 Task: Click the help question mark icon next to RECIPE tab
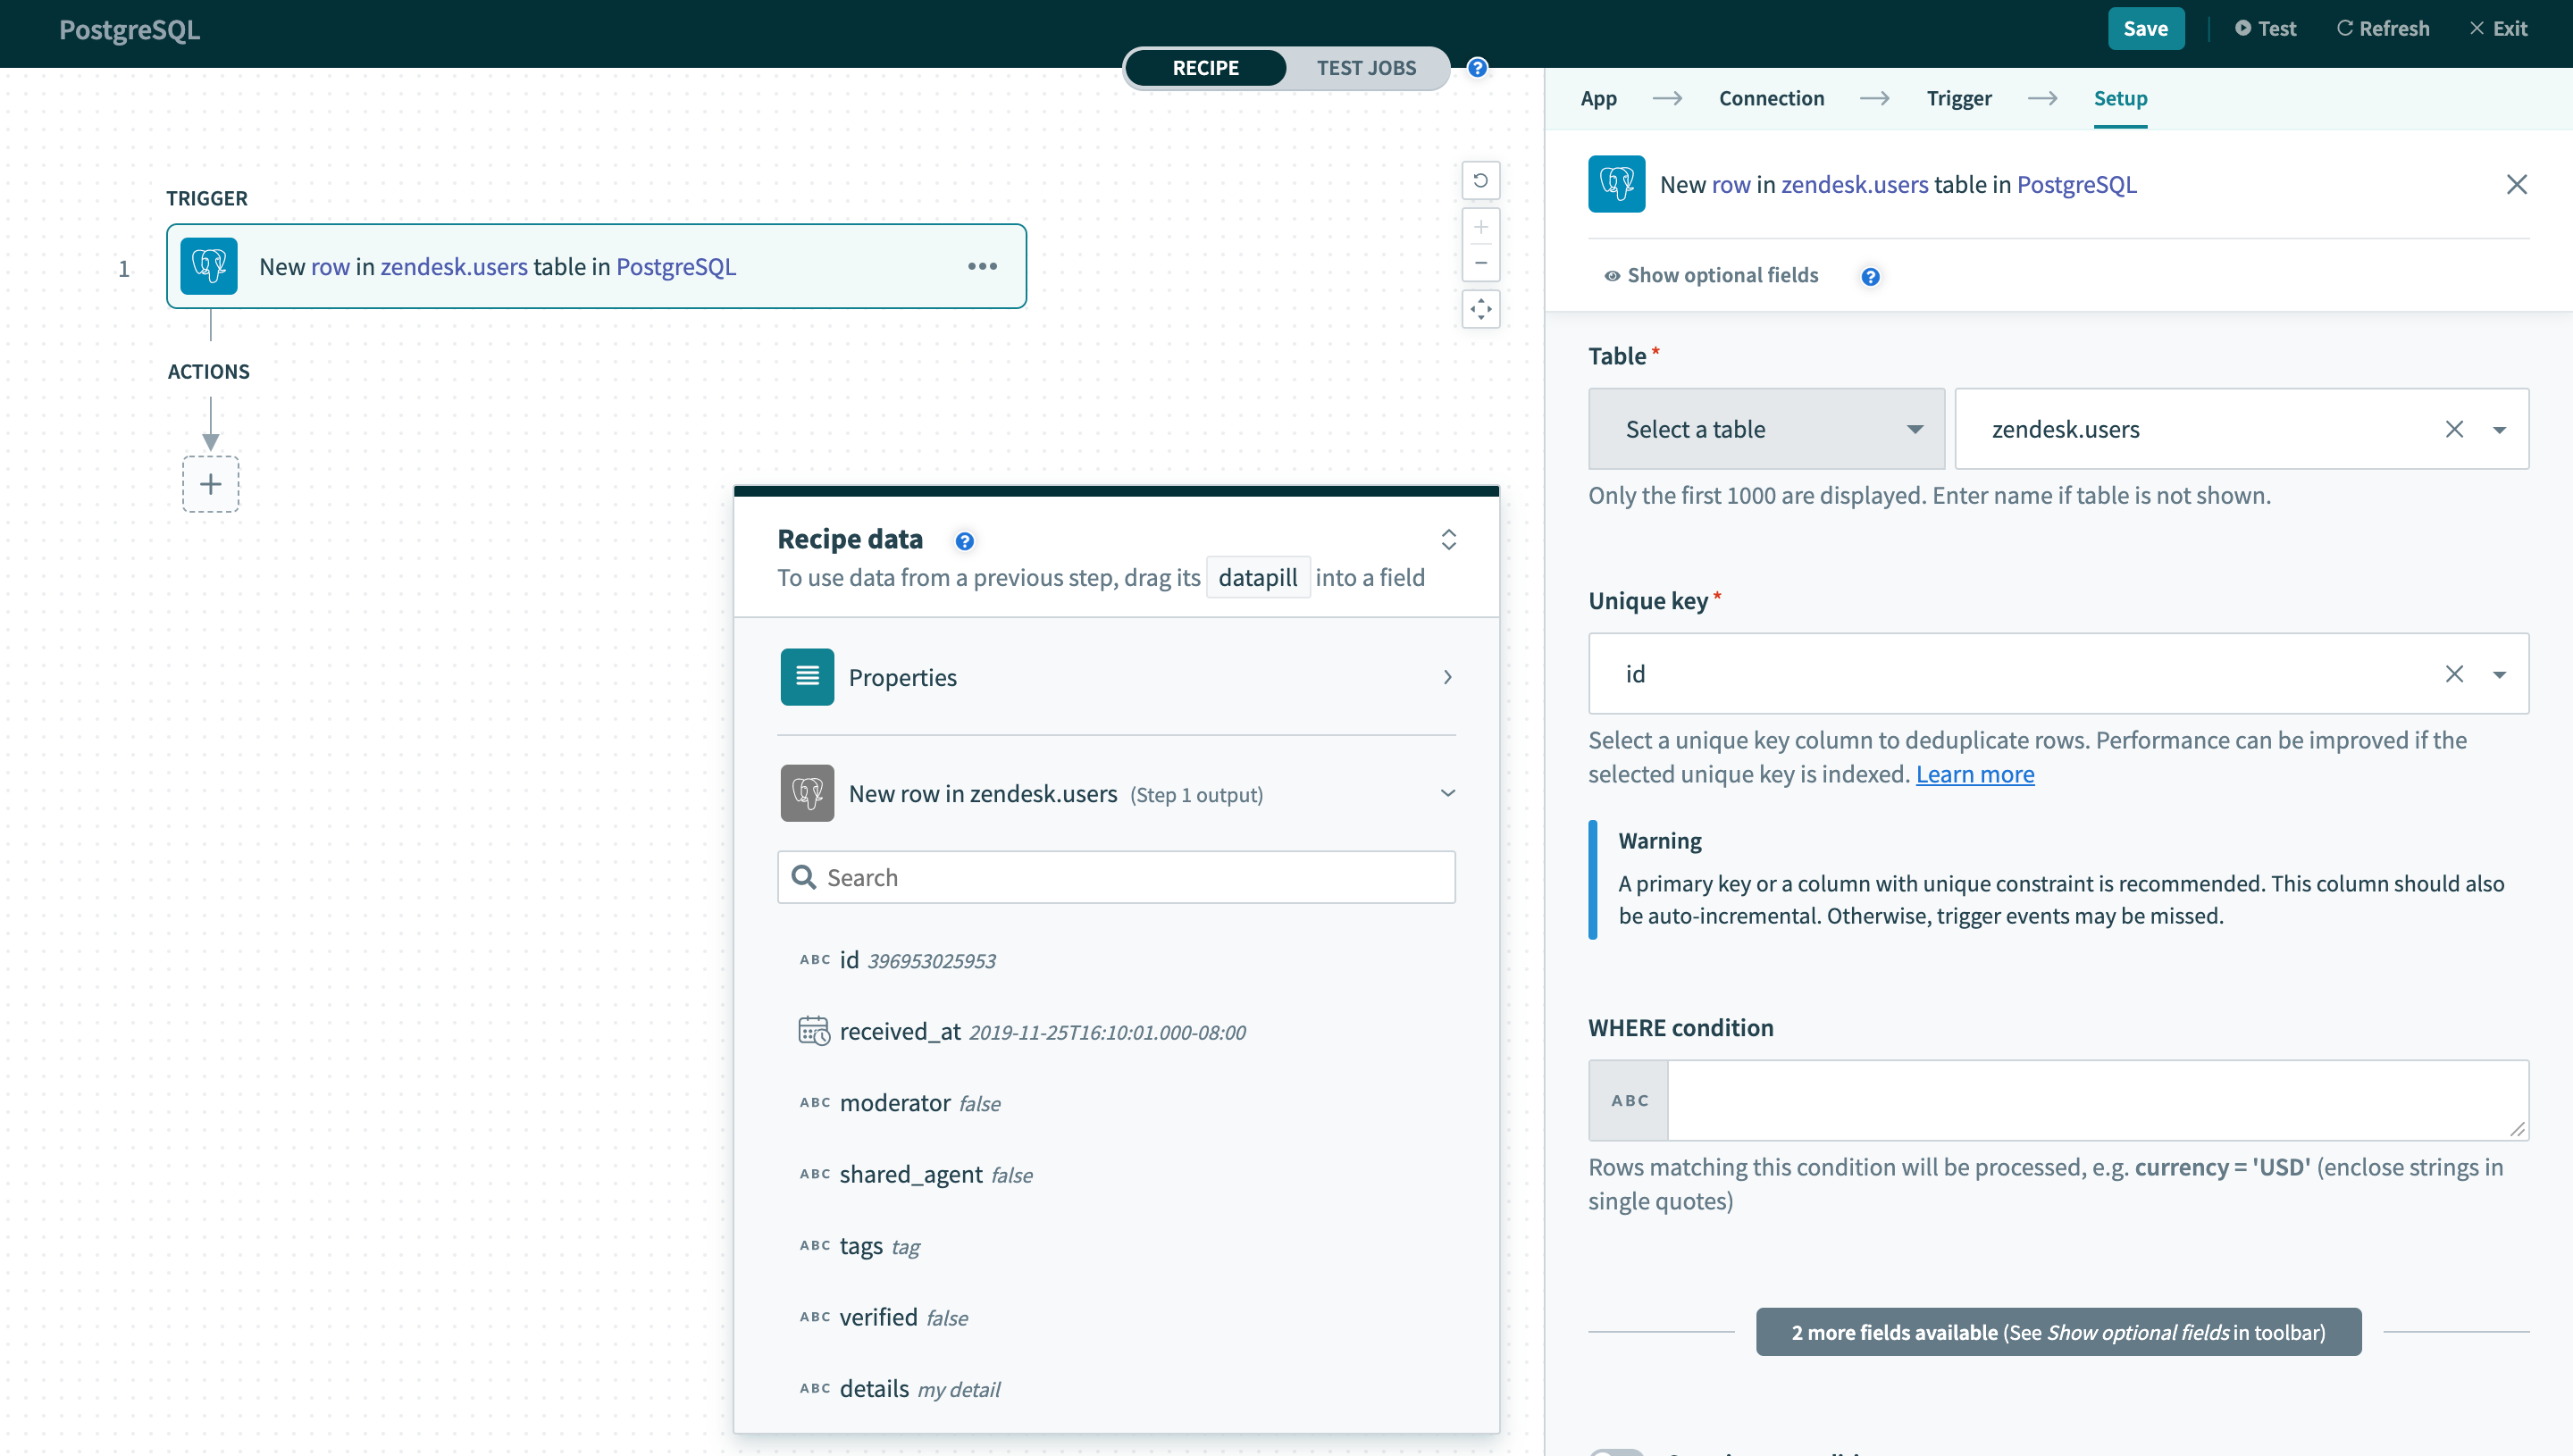[x=1476, y=69]
